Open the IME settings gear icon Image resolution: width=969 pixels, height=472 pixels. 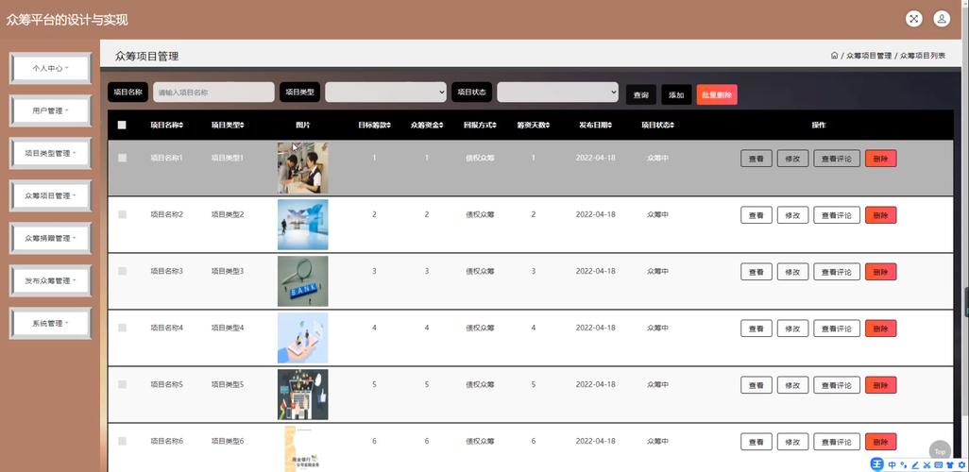(x=960, y=464)
